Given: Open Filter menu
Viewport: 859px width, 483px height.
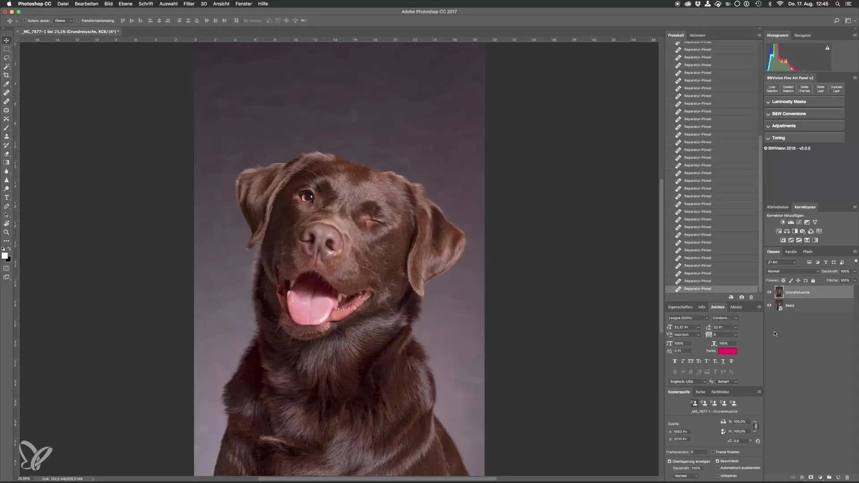Looking at the screenshot, I should click(189, 4).
